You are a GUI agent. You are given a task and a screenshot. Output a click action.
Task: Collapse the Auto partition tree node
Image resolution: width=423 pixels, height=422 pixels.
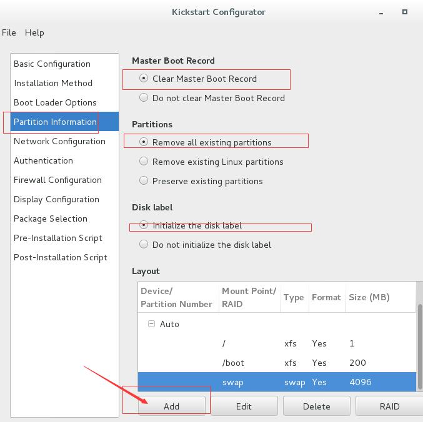click(x=152, y=323)
